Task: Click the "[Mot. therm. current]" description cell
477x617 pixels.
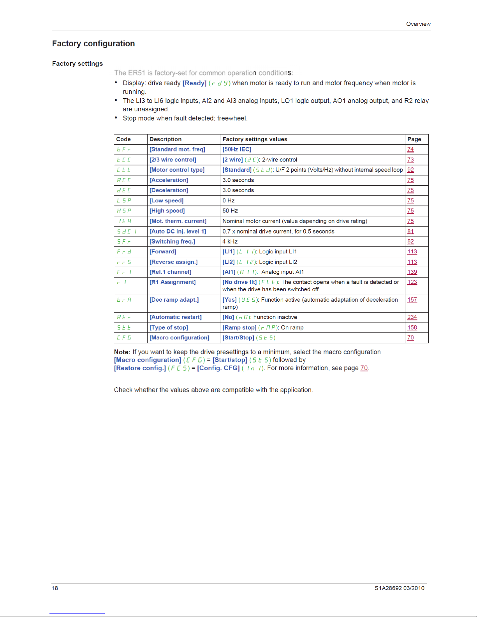Action: coord(178,221)
